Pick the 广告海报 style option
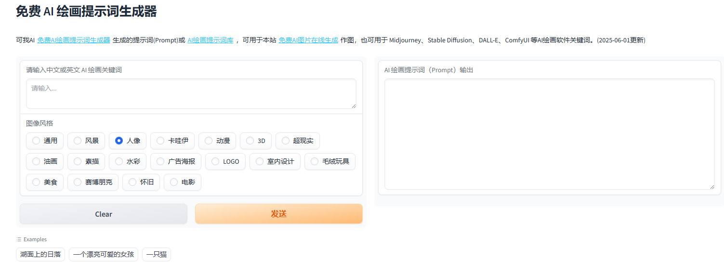 [x=160, y=161]
